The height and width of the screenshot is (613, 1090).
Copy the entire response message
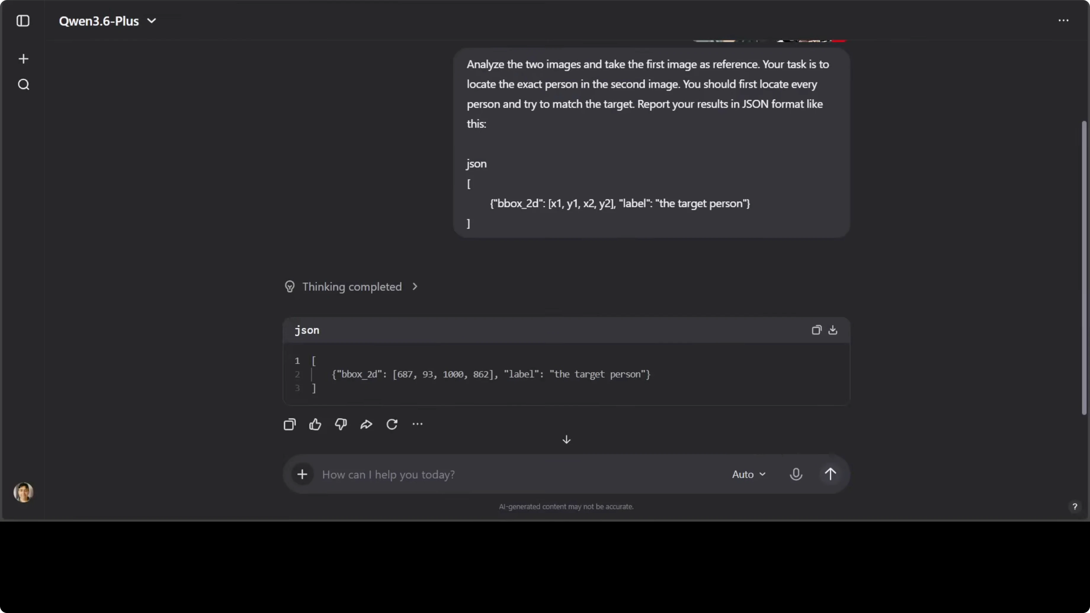click(290, 424)
